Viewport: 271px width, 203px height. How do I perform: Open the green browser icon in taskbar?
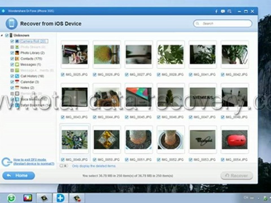[x=11, y=198]
